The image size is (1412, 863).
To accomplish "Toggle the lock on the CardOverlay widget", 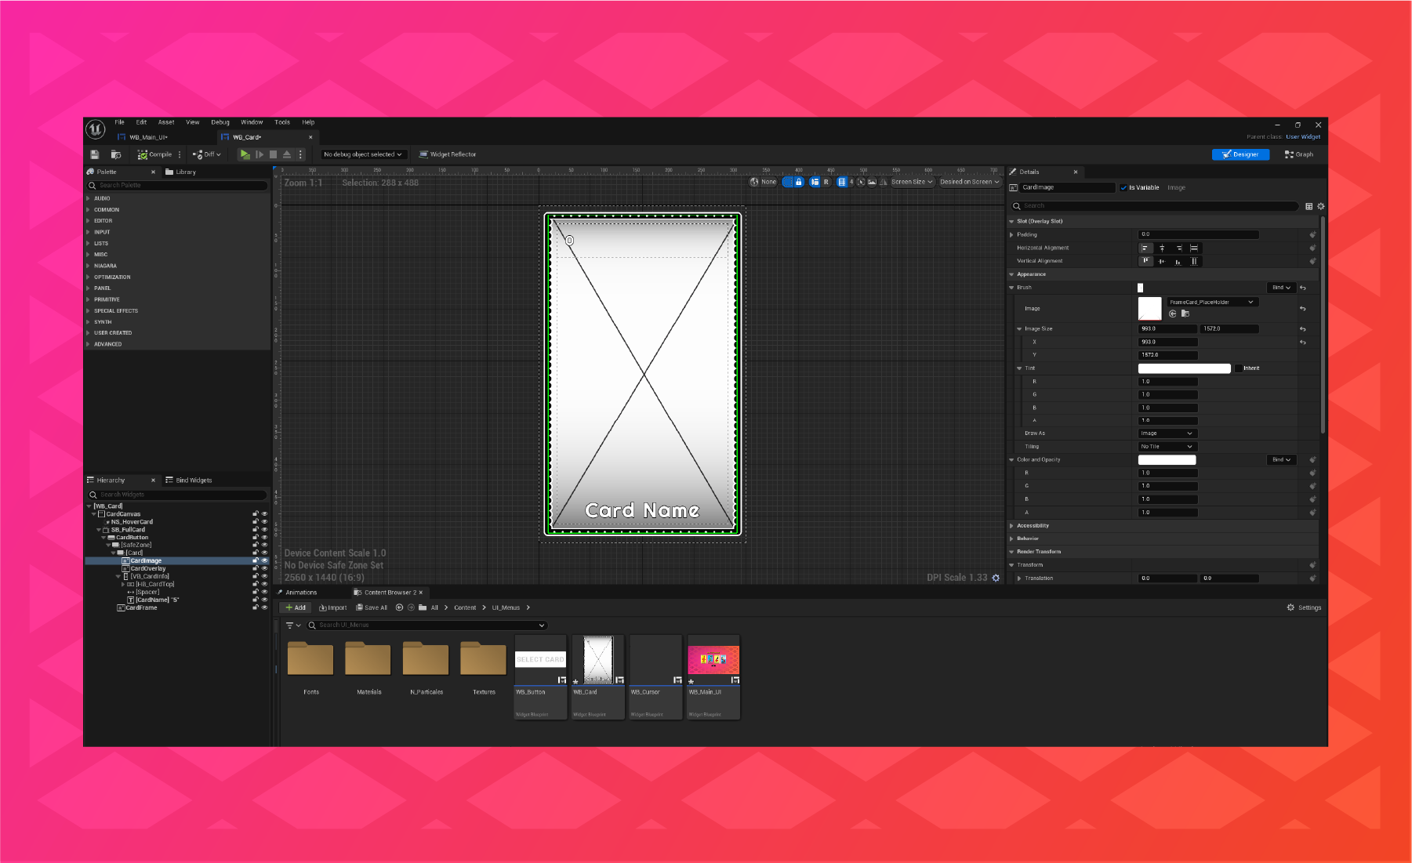I will 256,568.
